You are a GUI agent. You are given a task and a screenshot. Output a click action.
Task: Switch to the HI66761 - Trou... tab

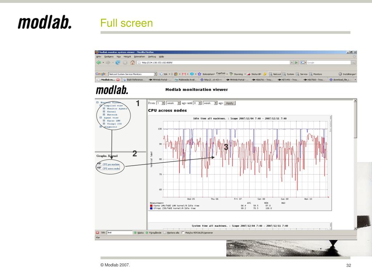point(263,80)
